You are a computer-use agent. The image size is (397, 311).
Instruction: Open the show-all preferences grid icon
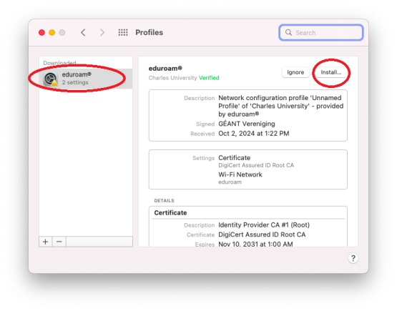(123, 32)
